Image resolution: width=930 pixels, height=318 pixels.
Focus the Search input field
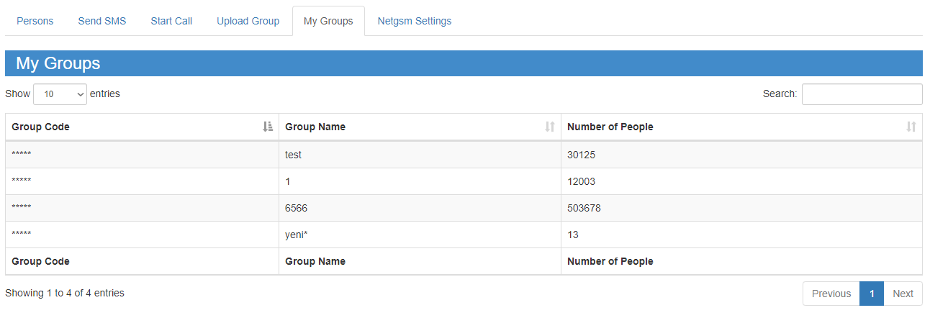pyautogui.click(x=862, y=94)
